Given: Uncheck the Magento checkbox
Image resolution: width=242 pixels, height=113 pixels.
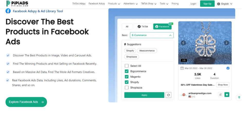Looking at the screenshot, I should click(127, 77).
